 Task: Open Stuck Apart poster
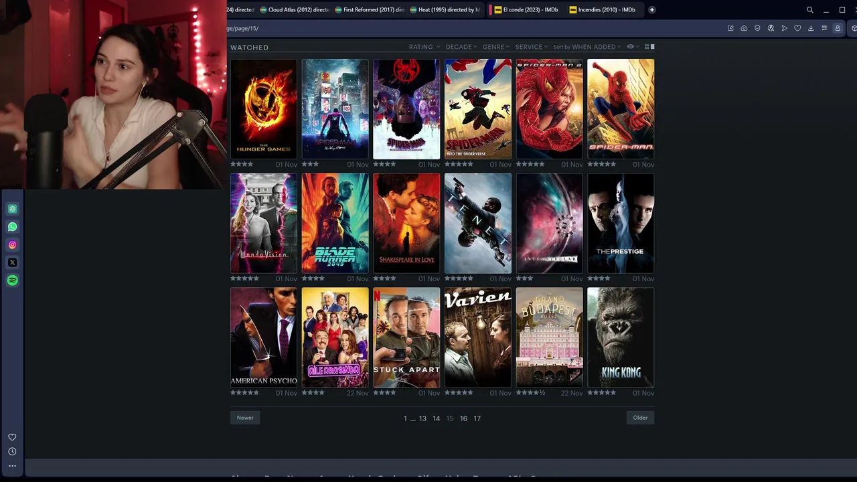(406, 337)
